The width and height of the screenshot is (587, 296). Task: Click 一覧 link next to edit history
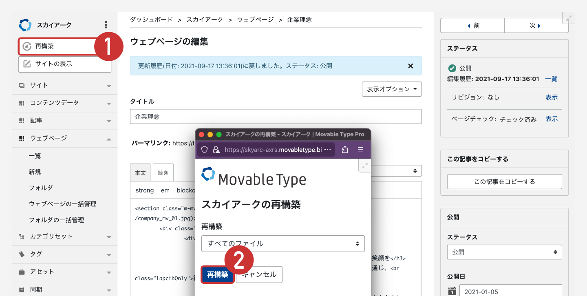551,79
